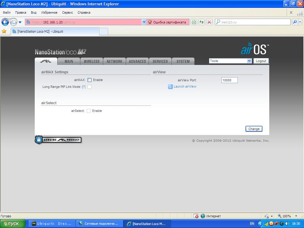The image size is (304, 228).
Task: Open the Избранное menu
Action: point(49,12)
